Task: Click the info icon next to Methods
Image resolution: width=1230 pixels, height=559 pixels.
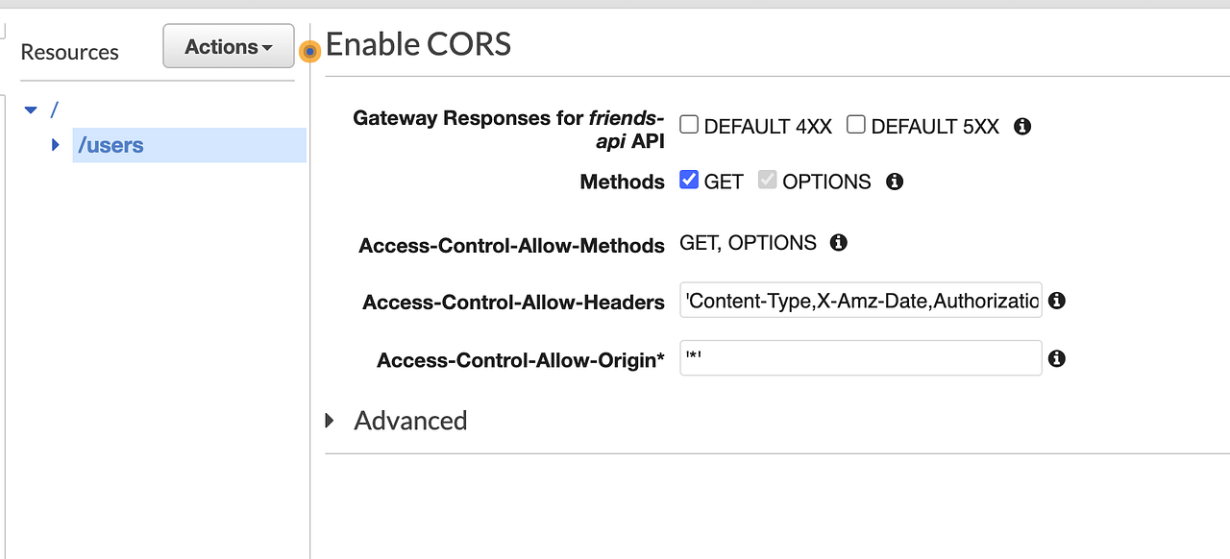Action: (894, 182)
